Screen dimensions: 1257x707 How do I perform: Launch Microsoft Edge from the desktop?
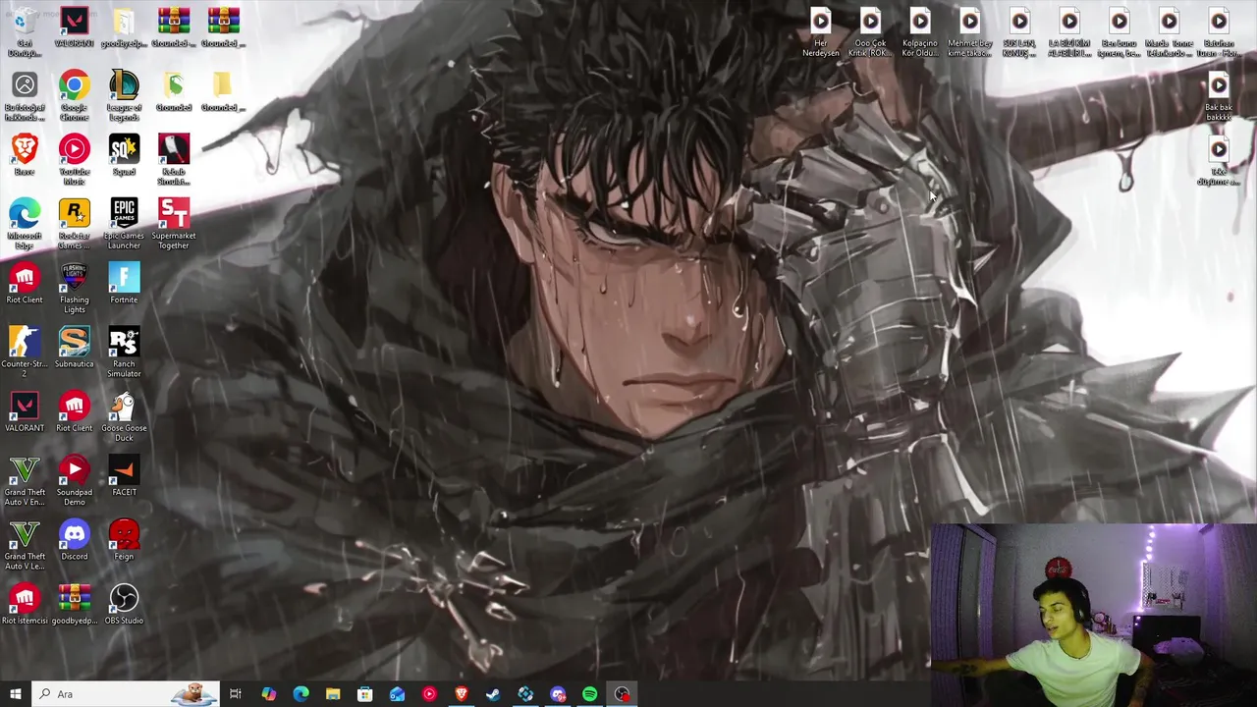click(x=25, y=224)
